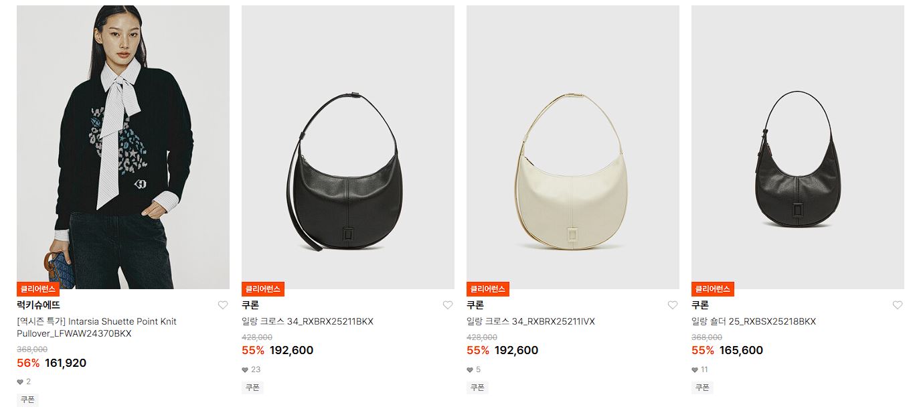Screen dimensions: 911x413
Task: Click the small heart icon showing 23 likes
Action: pos(245,369)
